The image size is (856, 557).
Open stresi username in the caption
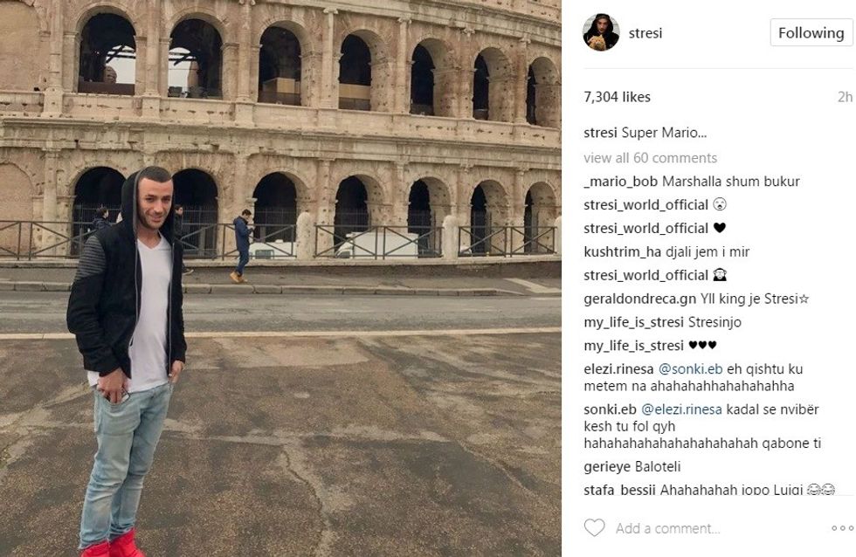point(601,133)
